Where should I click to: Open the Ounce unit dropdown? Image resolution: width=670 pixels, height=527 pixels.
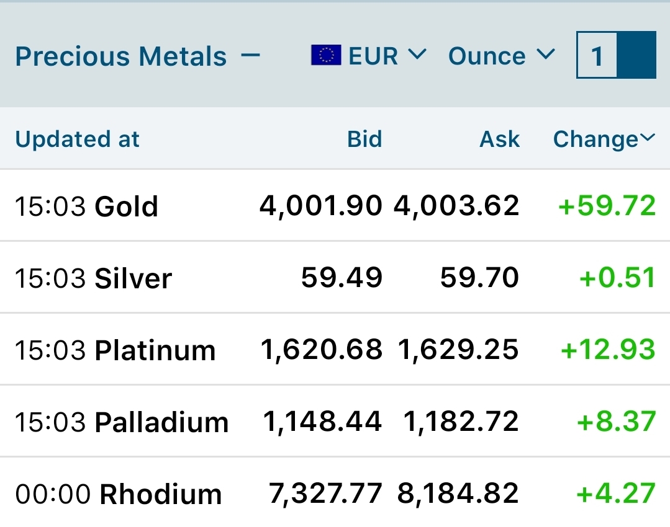502,56
